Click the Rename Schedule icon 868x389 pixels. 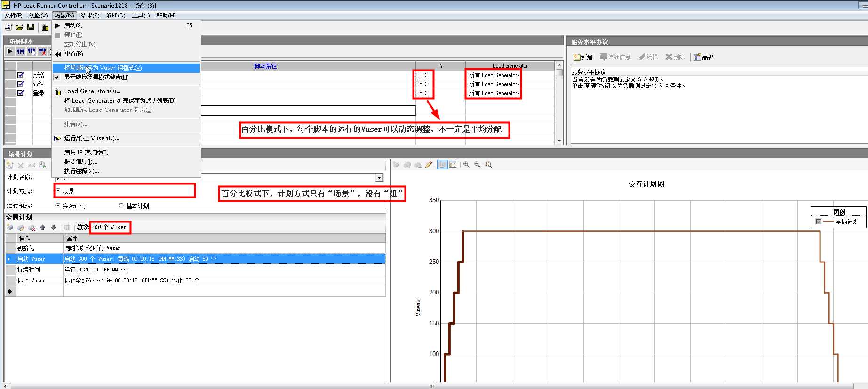[x=32, y=165]
